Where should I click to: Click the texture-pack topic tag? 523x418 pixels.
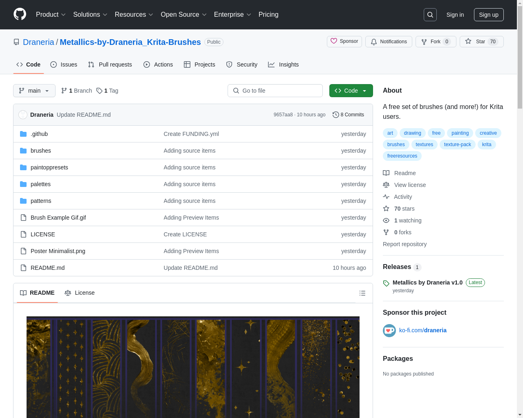(458, 145)
